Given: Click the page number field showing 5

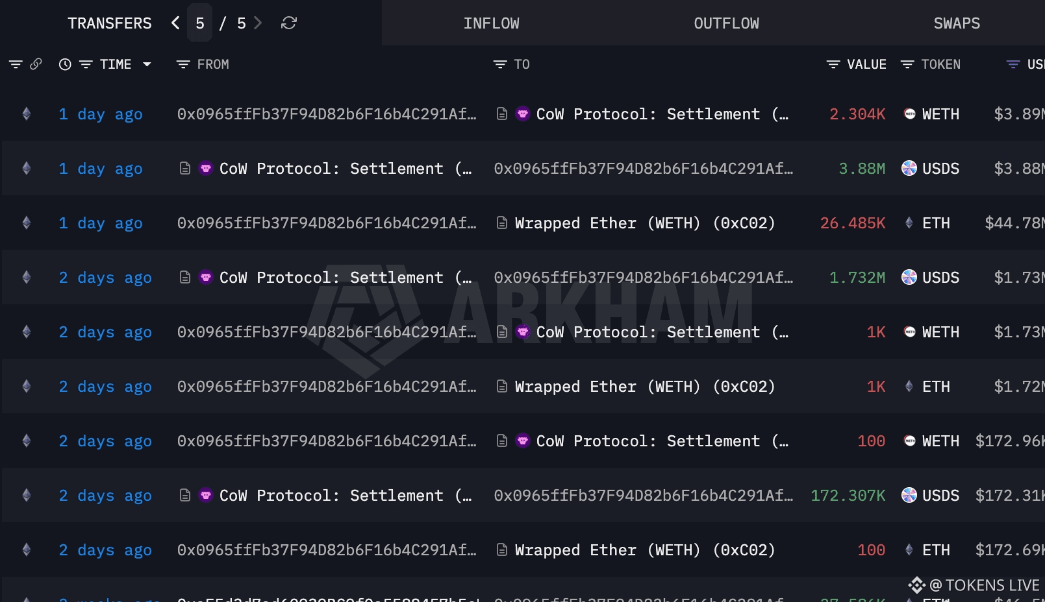Looking at the screenshot, I should [x=200, y=23].
